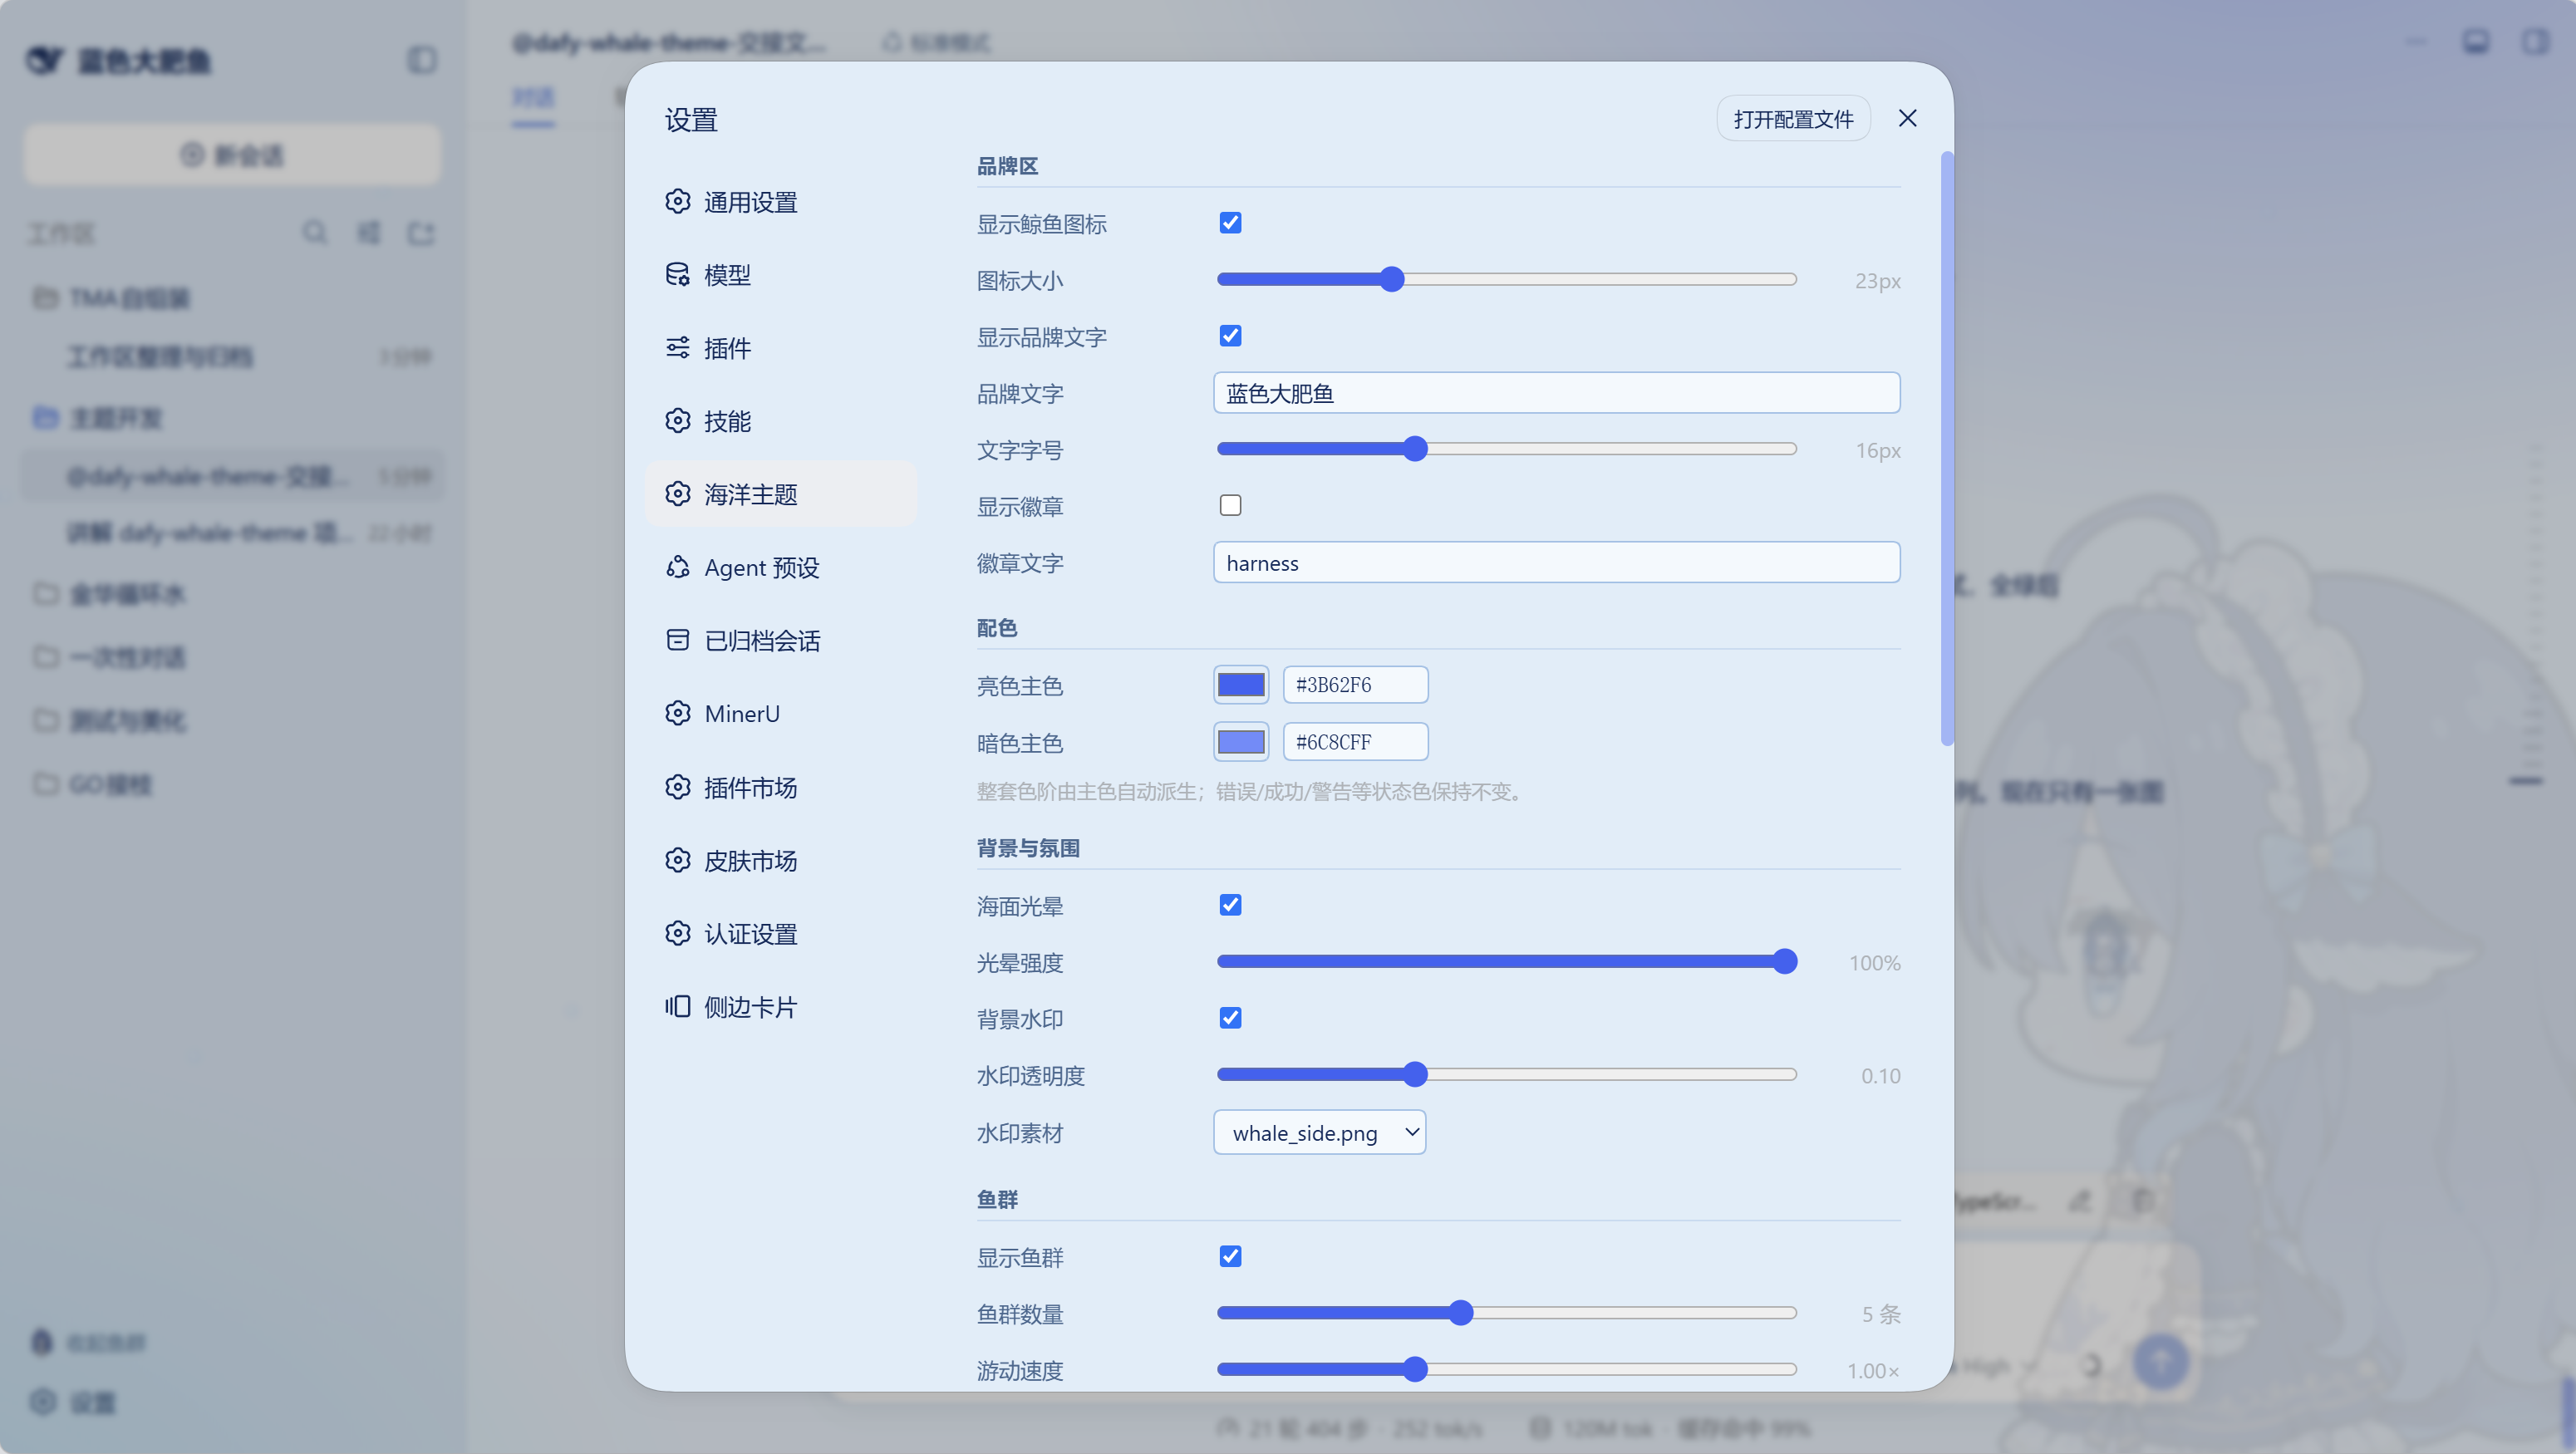Click the blurred workspace search icon
The height and width of the screenshot is (1454, 2576).
pyautogui.click(x=314, y=232)
